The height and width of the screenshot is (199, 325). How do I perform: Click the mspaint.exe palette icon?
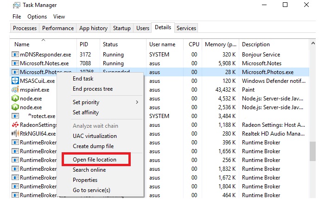15,90
